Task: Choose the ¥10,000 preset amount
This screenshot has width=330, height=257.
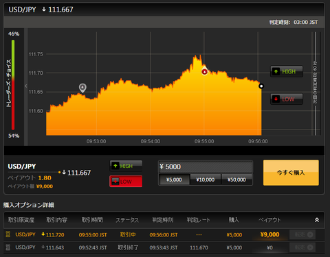Action: [x=206, y=180]
